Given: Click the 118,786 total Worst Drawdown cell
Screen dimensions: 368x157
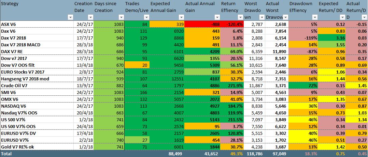Looking at the screenshot, I should (x=254, y=154).
